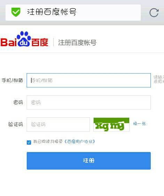Image resolution: width=164 pixels, height=196 pixels.
Task: Uncheck the user agreement checkbox
Action: 29,143
